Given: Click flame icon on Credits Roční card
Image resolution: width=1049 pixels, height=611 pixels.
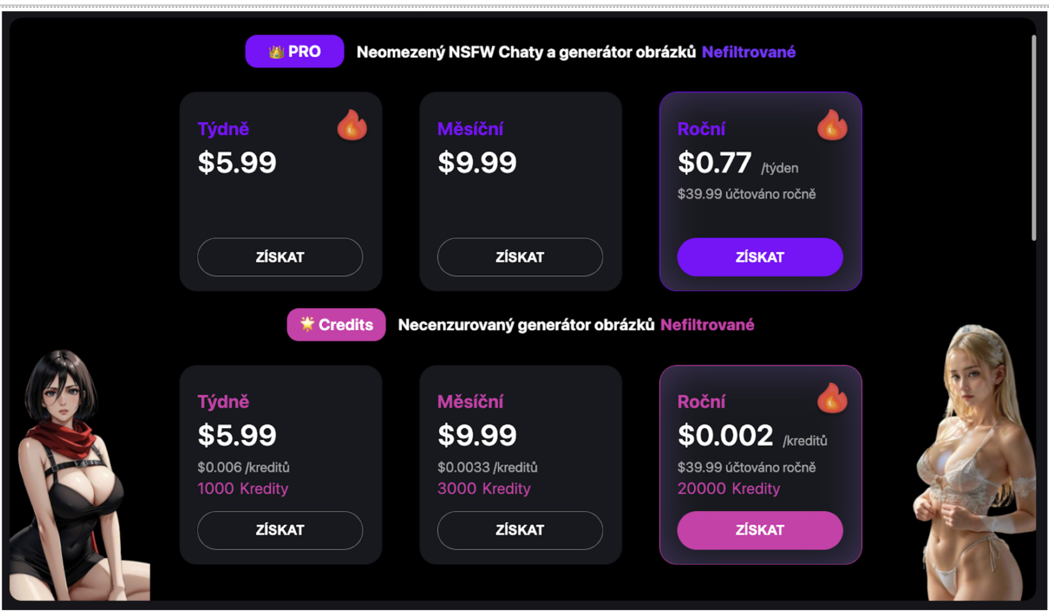Looking at the screenshot, I should click(x=832, y=398).
